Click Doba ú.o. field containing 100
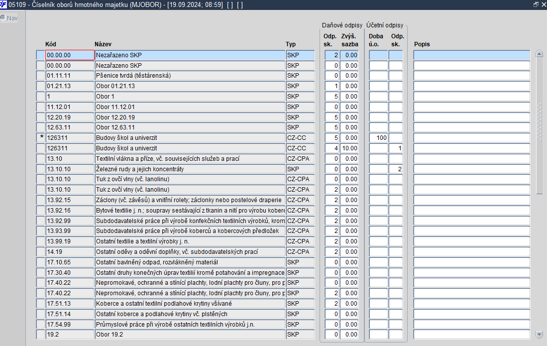547x346 pixels. [x=378, y=138]
